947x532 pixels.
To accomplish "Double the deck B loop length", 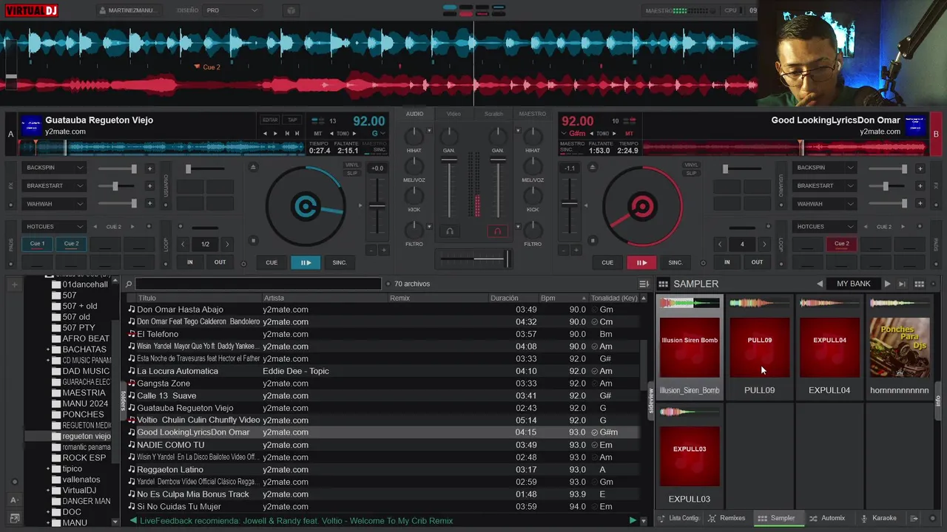I will pyautogui.click(x=764, y=244).
